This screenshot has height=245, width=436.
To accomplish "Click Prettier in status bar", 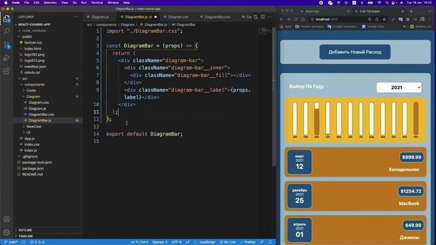I will click(248, 242).
